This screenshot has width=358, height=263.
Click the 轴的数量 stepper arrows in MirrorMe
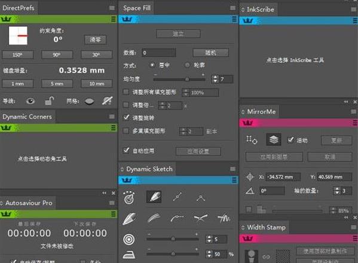(336, 191)
